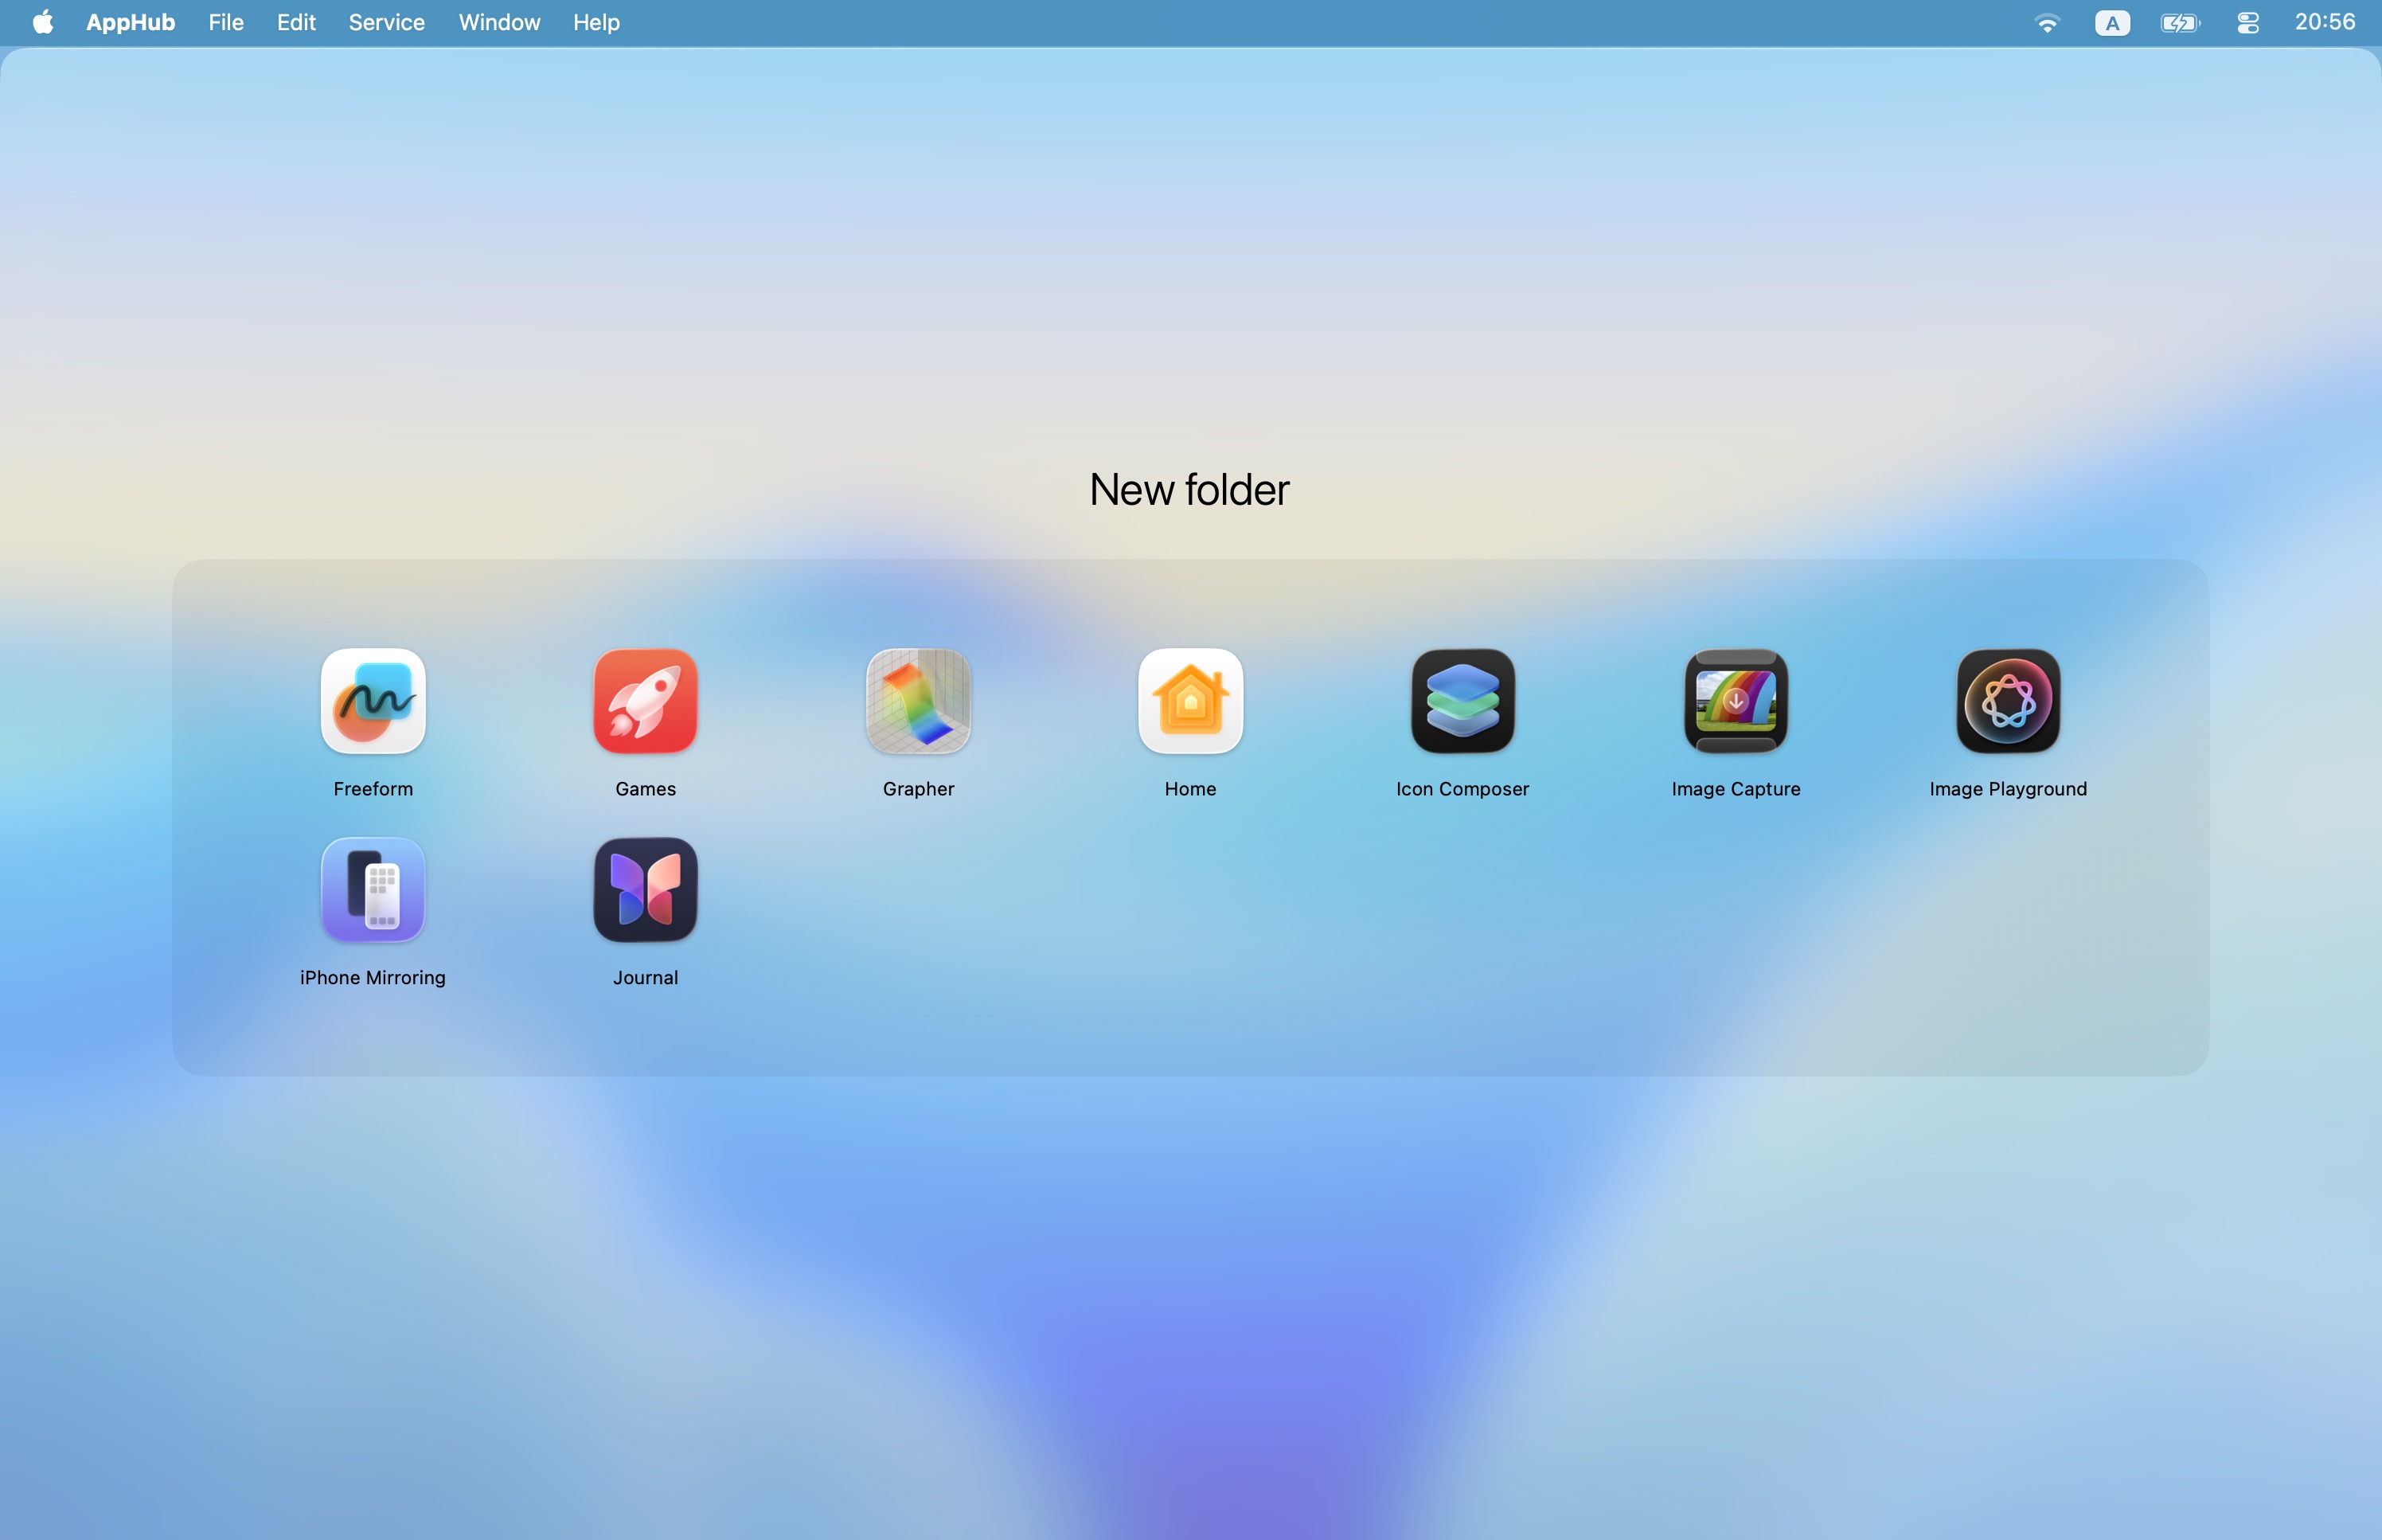2382x1540 pixels.
Task: Click the battery charging indicator
Action: [x=2179, y=22]
